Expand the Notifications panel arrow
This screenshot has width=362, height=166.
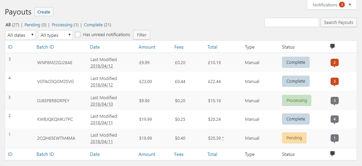click(x=350, y=5)
